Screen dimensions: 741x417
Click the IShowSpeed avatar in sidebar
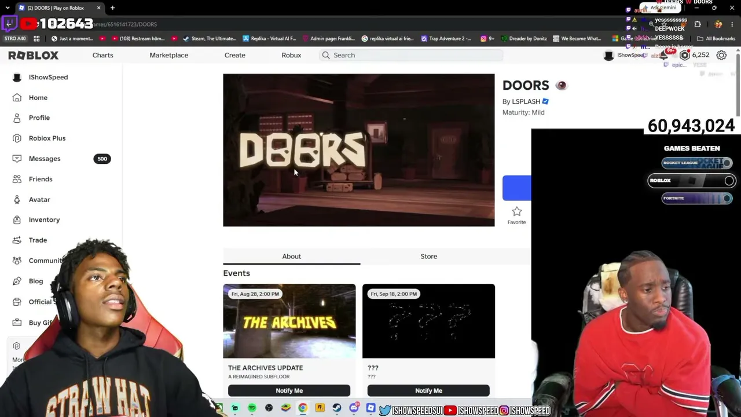coord(17,77)
